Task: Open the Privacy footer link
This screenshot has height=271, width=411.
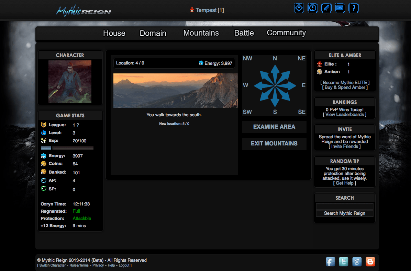Action: coord(98,265)
